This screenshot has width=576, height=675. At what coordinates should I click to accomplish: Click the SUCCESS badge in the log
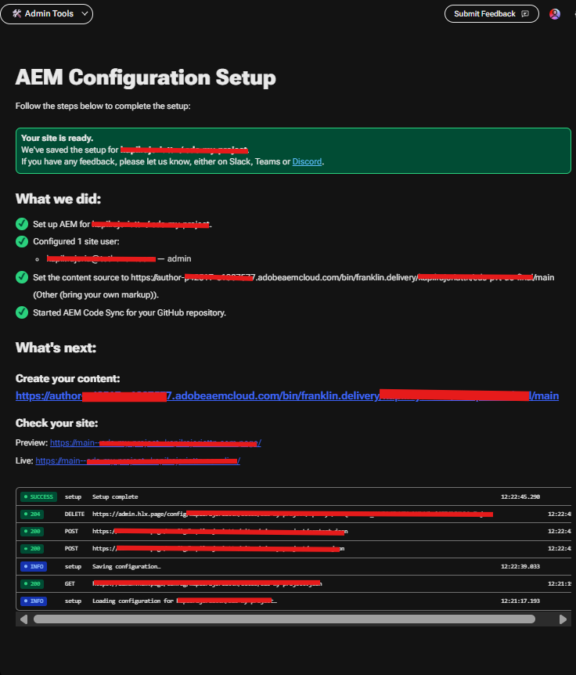tap(38, 496)
